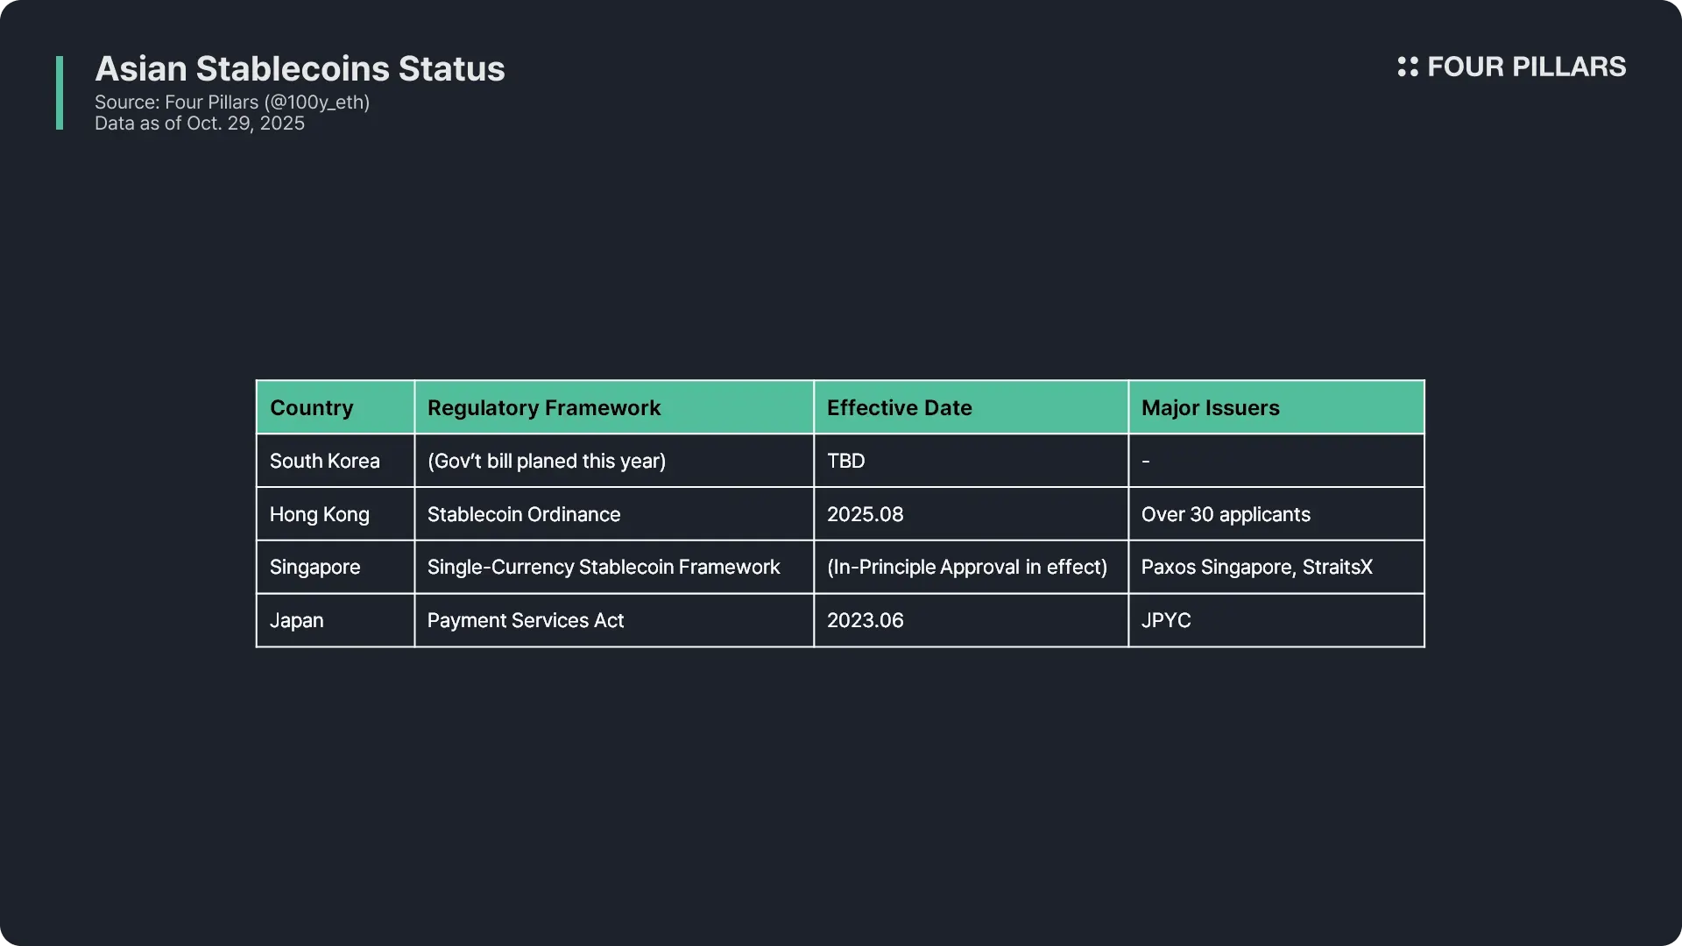Select the South Korea cell

pos(325,462)
